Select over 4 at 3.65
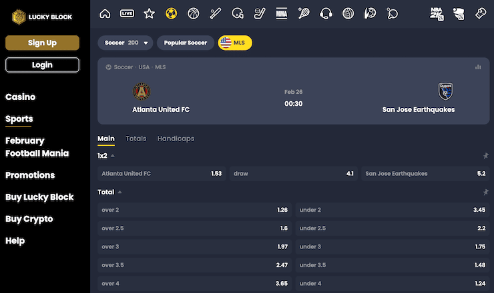 (195, 284)
